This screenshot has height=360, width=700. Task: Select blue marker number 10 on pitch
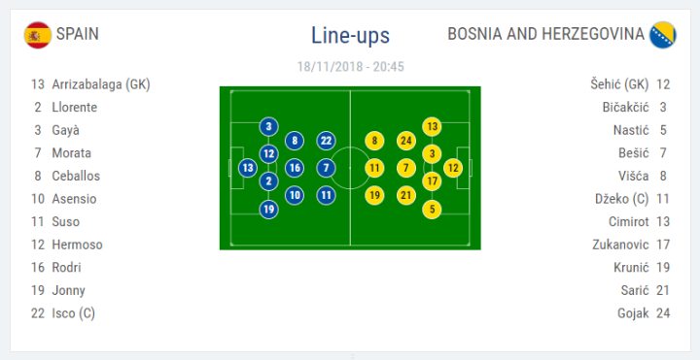point(295,195)
